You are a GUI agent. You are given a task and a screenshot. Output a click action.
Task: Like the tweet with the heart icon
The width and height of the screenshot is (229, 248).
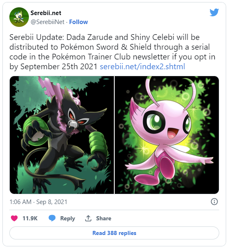coord(14,218)
